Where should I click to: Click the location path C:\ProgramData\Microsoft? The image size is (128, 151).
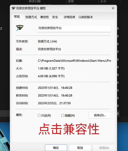tap(74, 61)
